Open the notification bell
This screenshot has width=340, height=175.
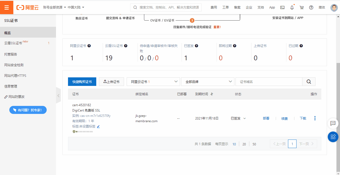point(292,7)
